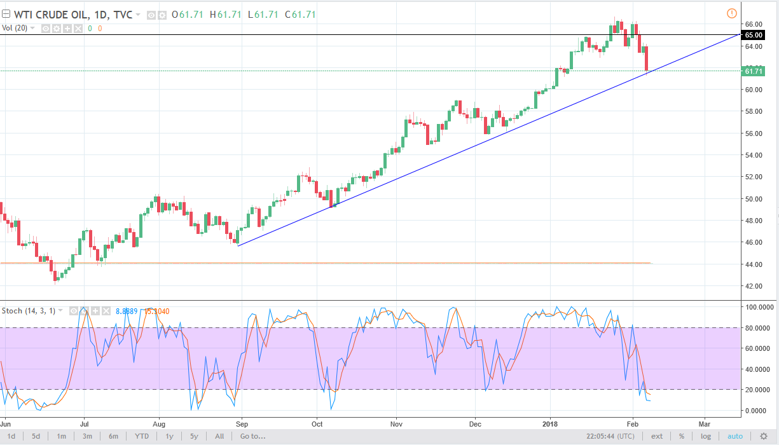Click the Go to... date link
The height and width of the screenshot is (445, 779).
tap(251, 437)
